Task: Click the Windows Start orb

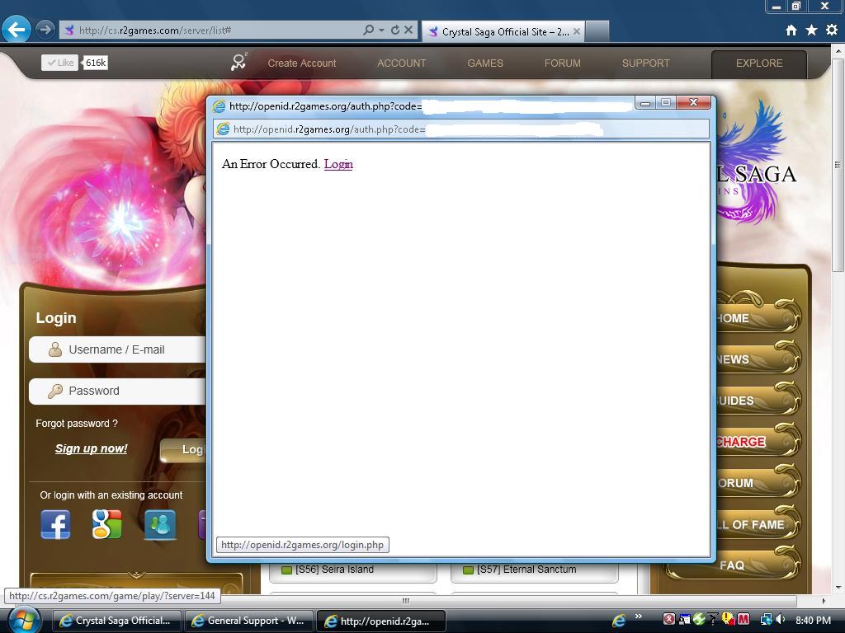Action: pos(23,620)
